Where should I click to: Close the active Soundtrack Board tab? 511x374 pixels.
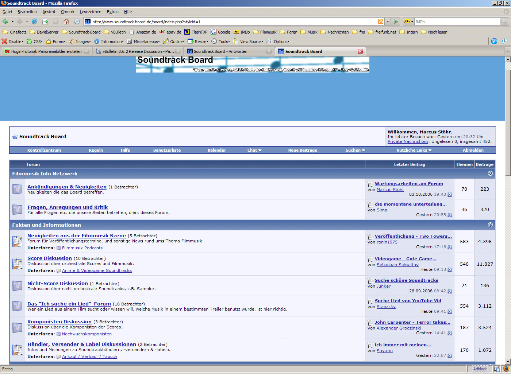click(x=360, y=51)
